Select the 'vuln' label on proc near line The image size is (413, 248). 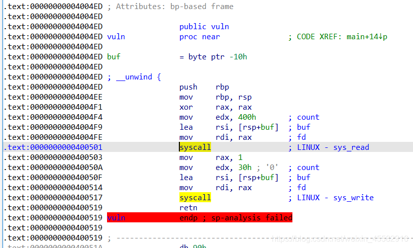point(116,37)
